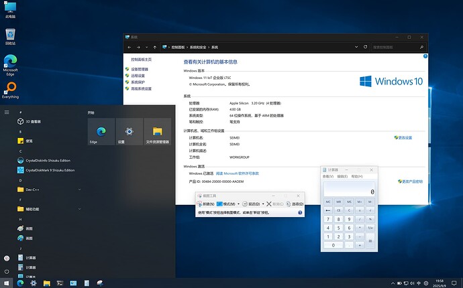Switch to Snipping Tool via taskbar icon
This screenshot has width=463, height=288.
point(100,283)
